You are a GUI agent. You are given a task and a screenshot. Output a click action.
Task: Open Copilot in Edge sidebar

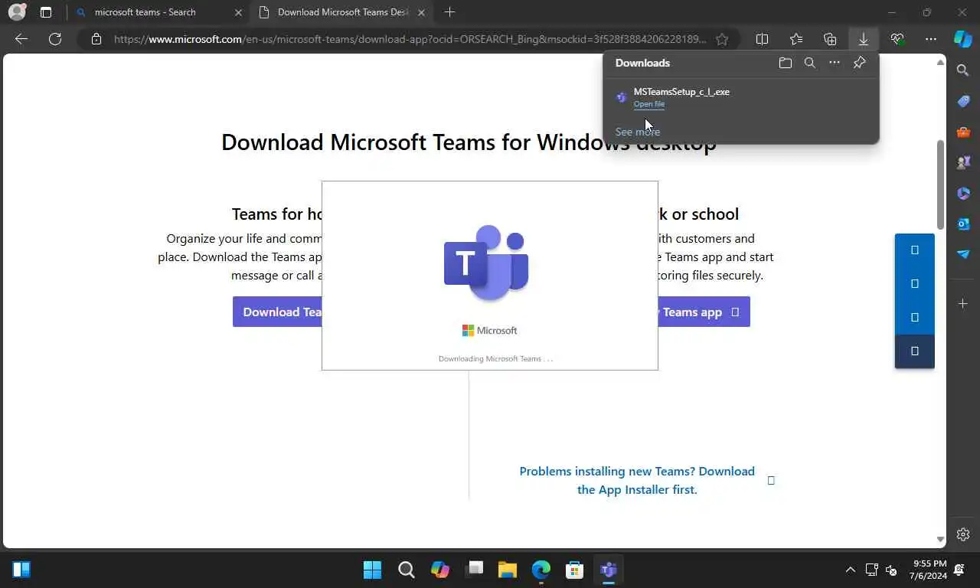pos(962,39)
